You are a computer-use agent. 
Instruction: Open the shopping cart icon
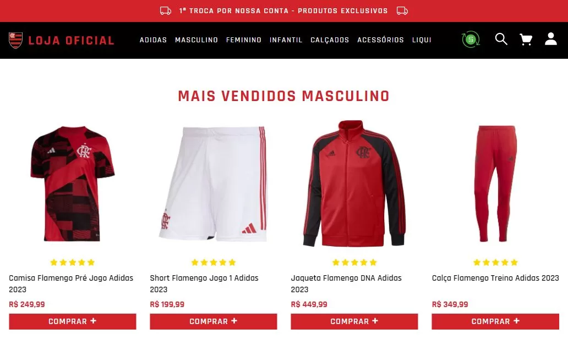(526, 39)
